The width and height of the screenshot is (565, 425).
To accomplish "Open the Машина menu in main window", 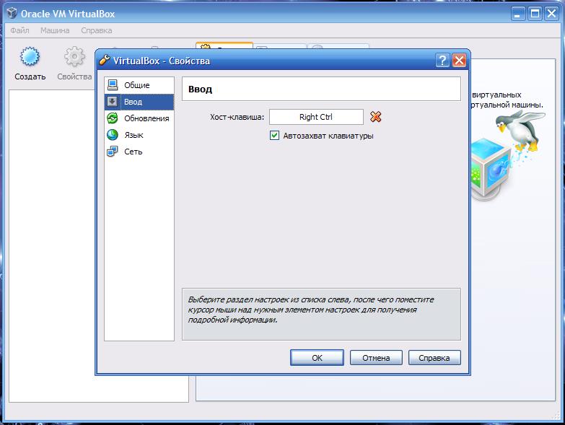I will point(55,30).
